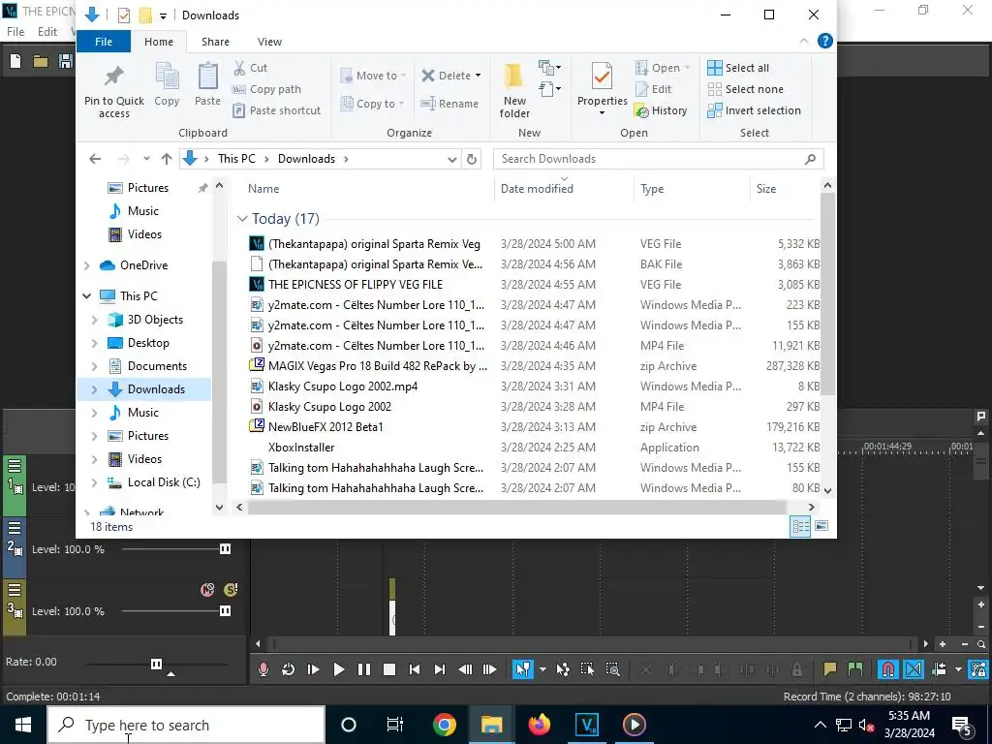This screenshot has height=744, width=992.
Task: Open track 3 hamburger menu in Vegas
Action: 15,590
